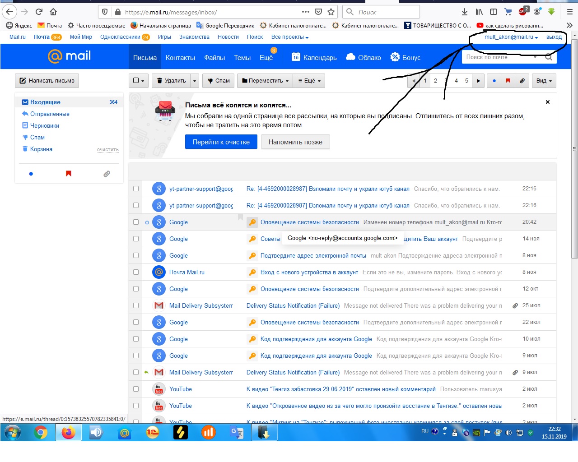Click очистить link next to Корзина
578x462 pixels.
click(x=108, y=149)
